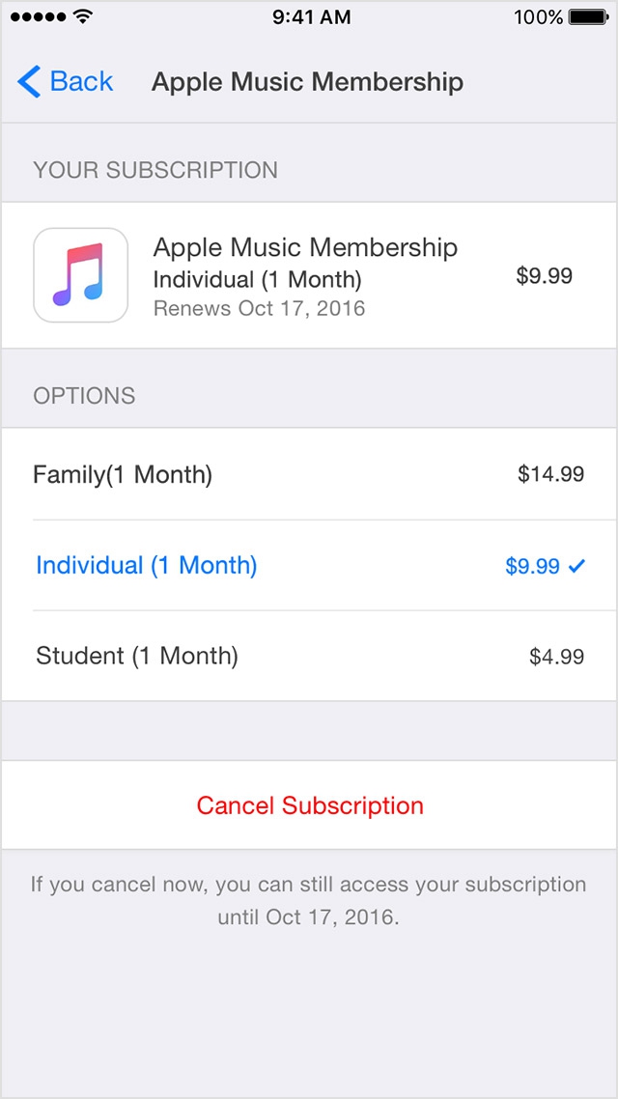Tap the Wi-Fi icon in status bar
Image resolution: width=618 pixels, height=1099 pixels.
pyautogui.click(x=82, y=16)
